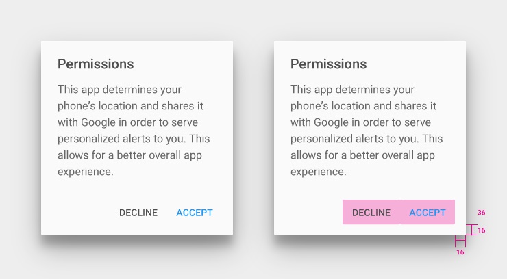
Task: Click the 16 label below horizontal spacing marker
Action: 460,252
